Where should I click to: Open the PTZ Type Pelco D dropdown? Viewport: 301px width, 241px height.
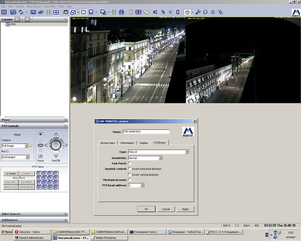pyautogui.click(x=187, y=152)
